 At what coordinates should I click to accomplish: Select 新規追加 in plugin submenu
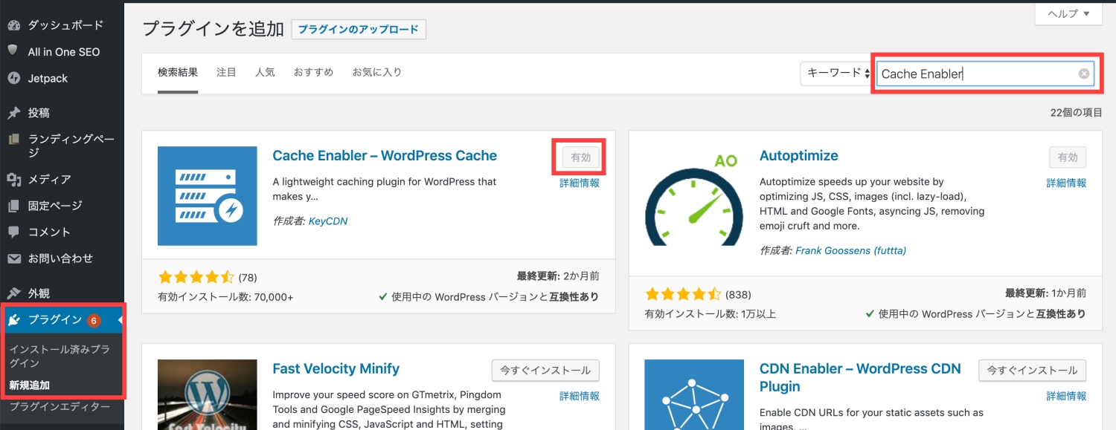pos(30,385)
